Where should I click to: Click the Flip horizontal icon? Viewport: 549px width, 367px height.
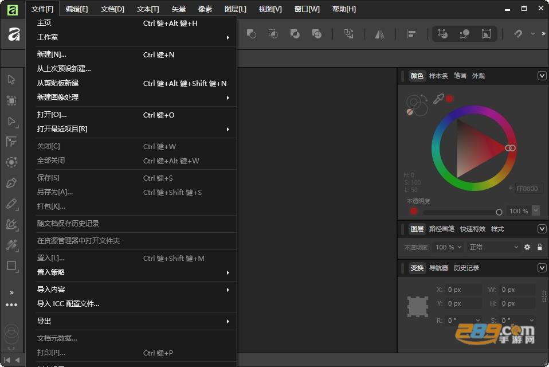380,34
